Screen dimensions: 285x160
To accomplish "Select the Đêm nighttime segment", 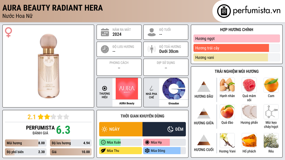I will coord(164,129).
